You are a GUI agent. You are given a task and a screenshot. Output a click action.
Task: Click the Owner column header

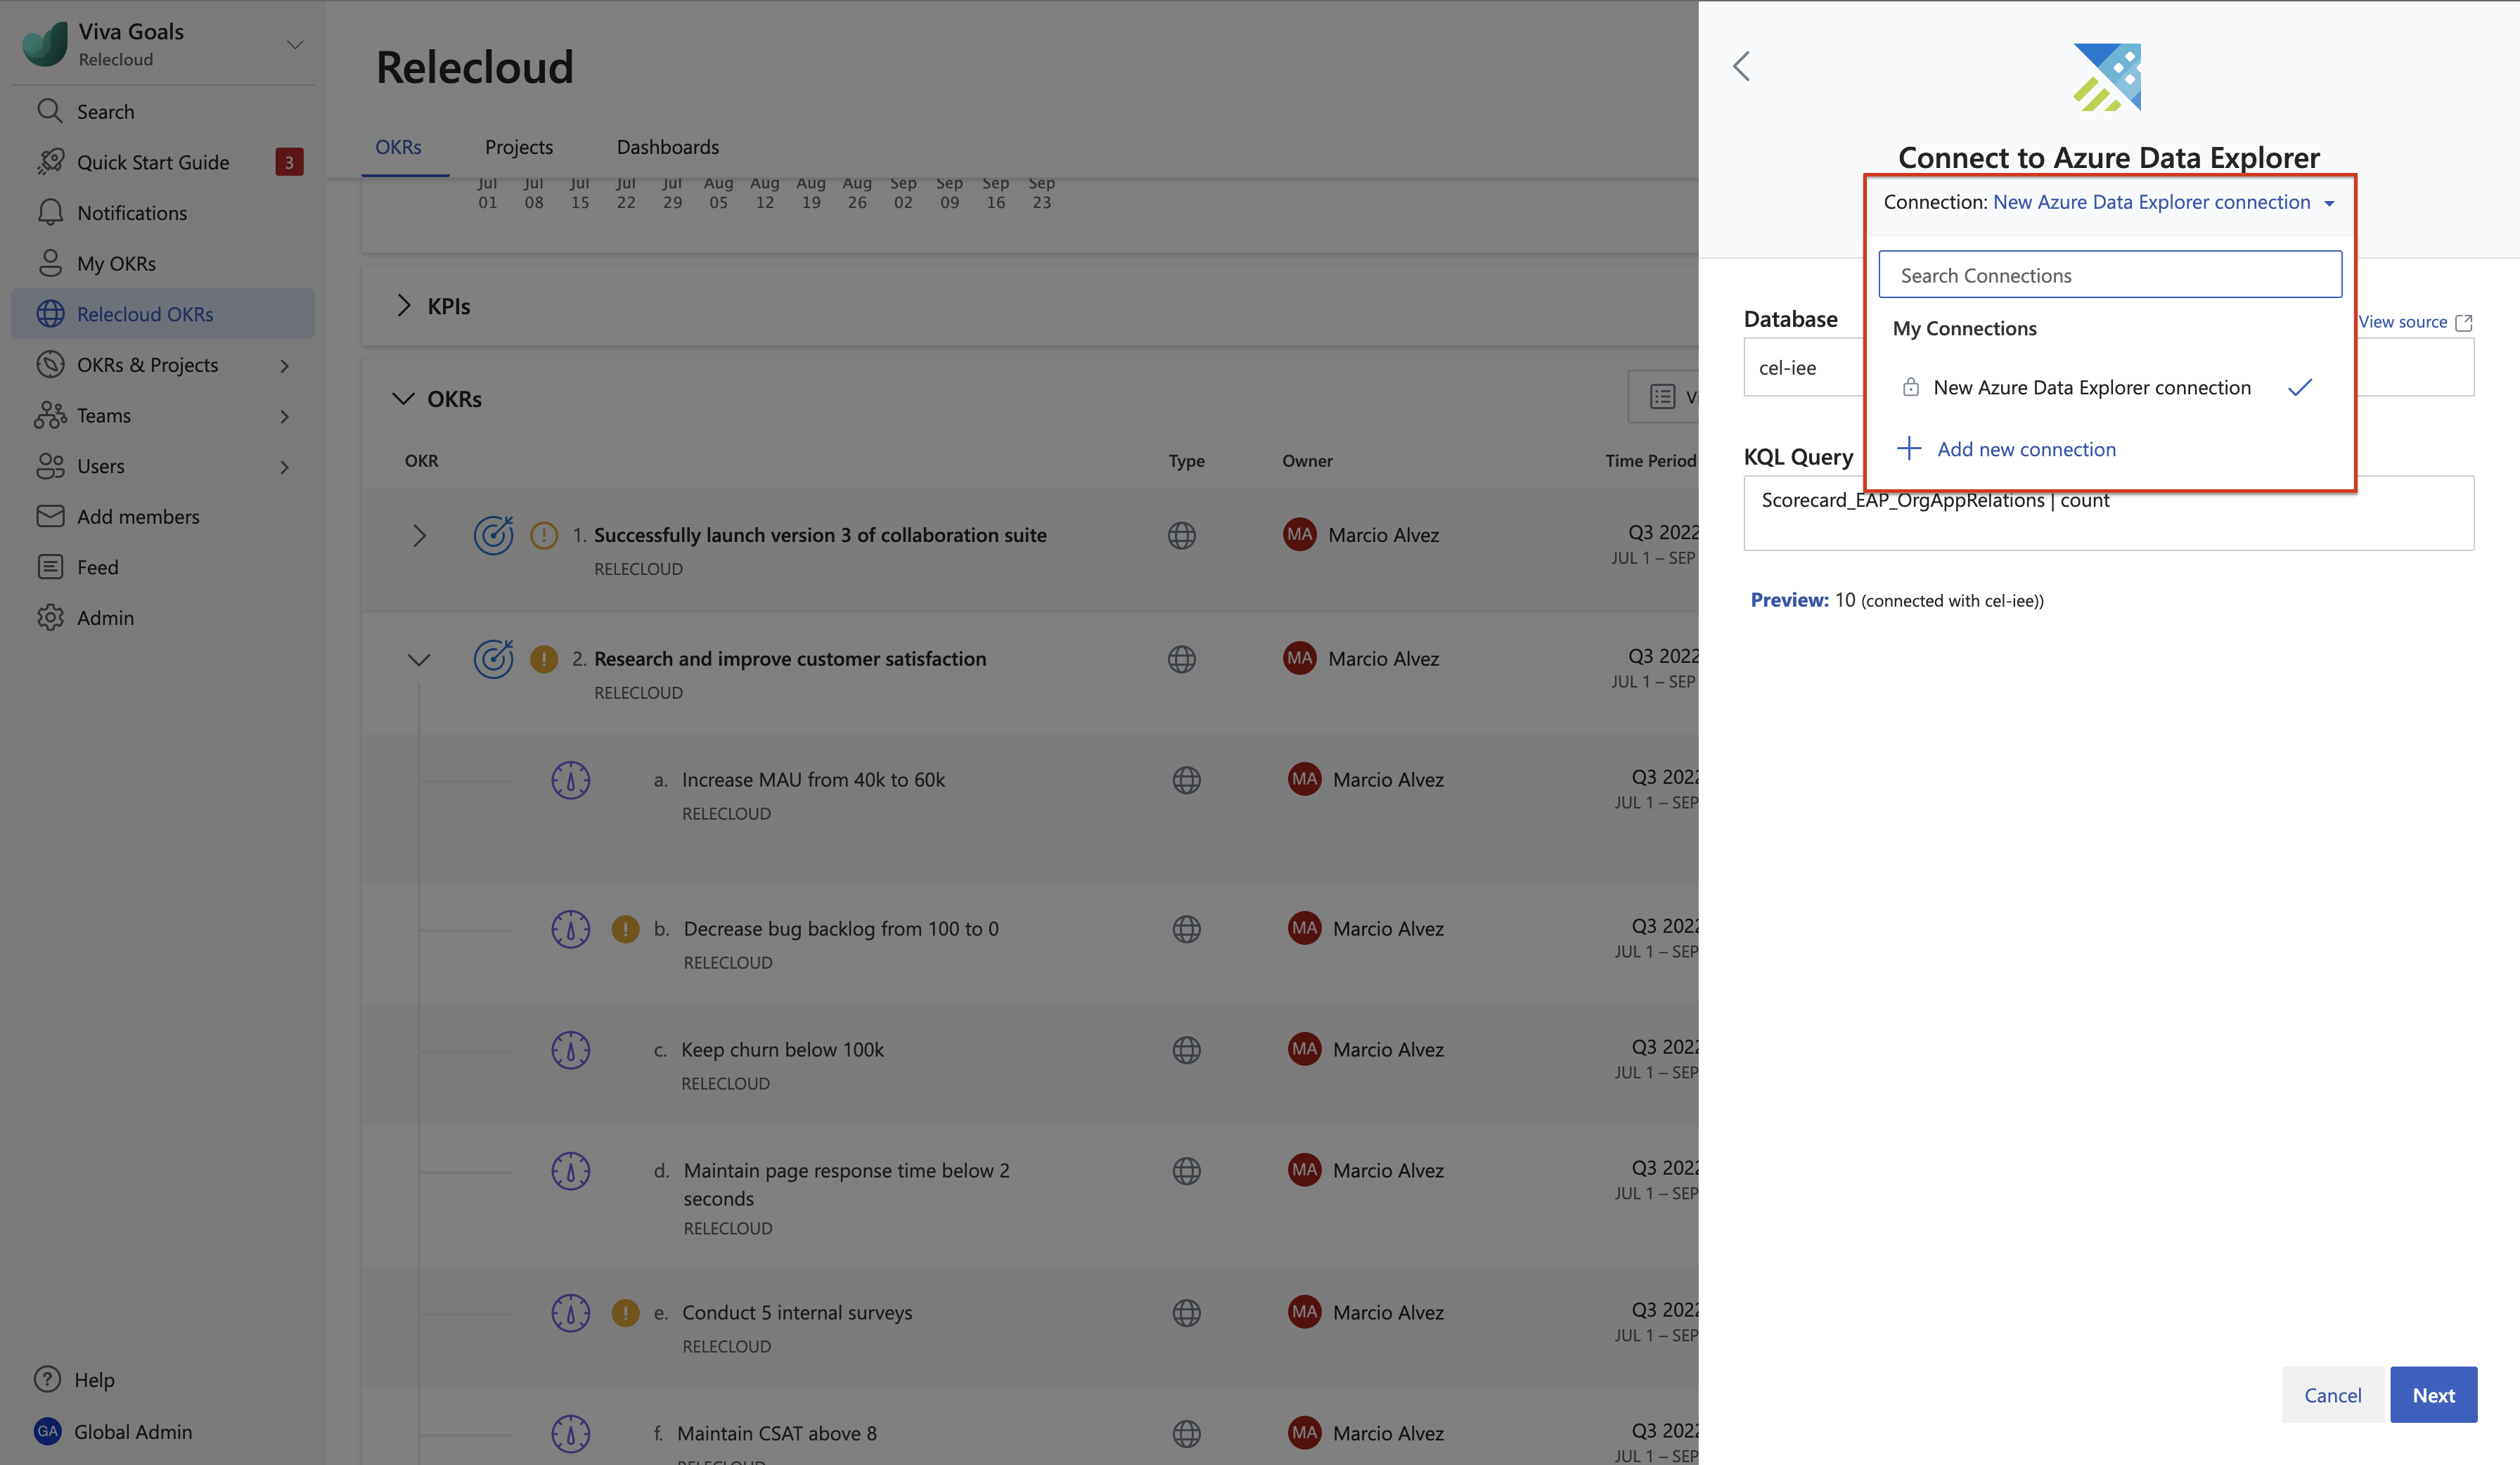1307,460
